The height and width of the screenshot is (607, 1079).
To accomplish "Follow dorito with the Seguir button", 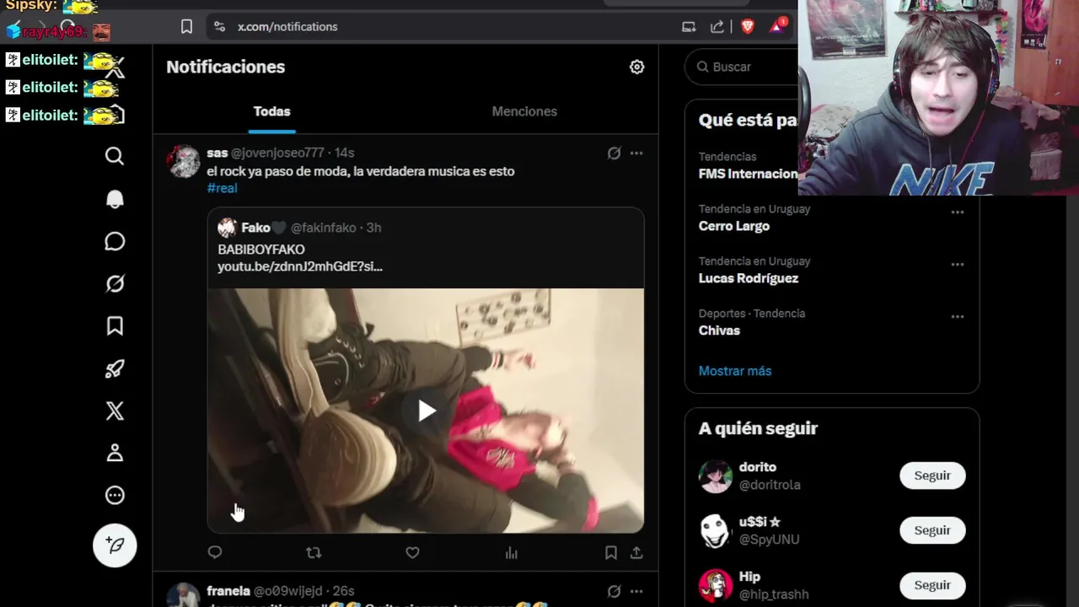I will click(x=932, y=475).
